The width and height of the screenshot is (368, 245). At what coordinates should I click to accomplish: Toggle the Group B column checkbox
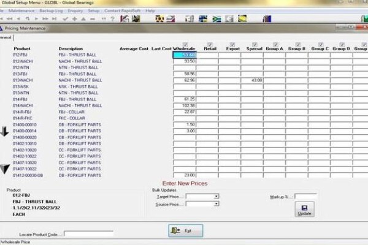298,44
